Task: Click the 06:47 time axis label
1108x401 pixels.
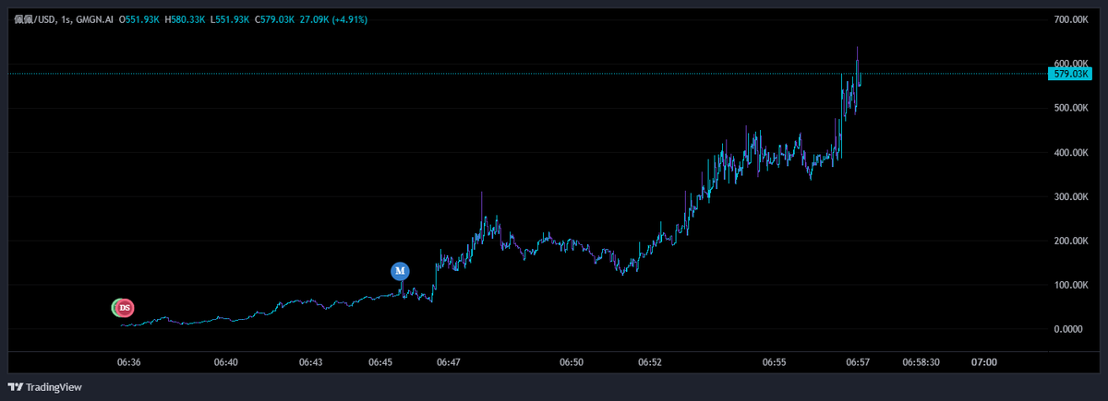Action: 449,363
